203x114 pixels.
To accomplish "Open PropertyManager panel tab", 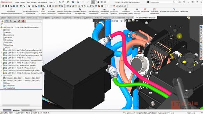I will pos(7,21).
